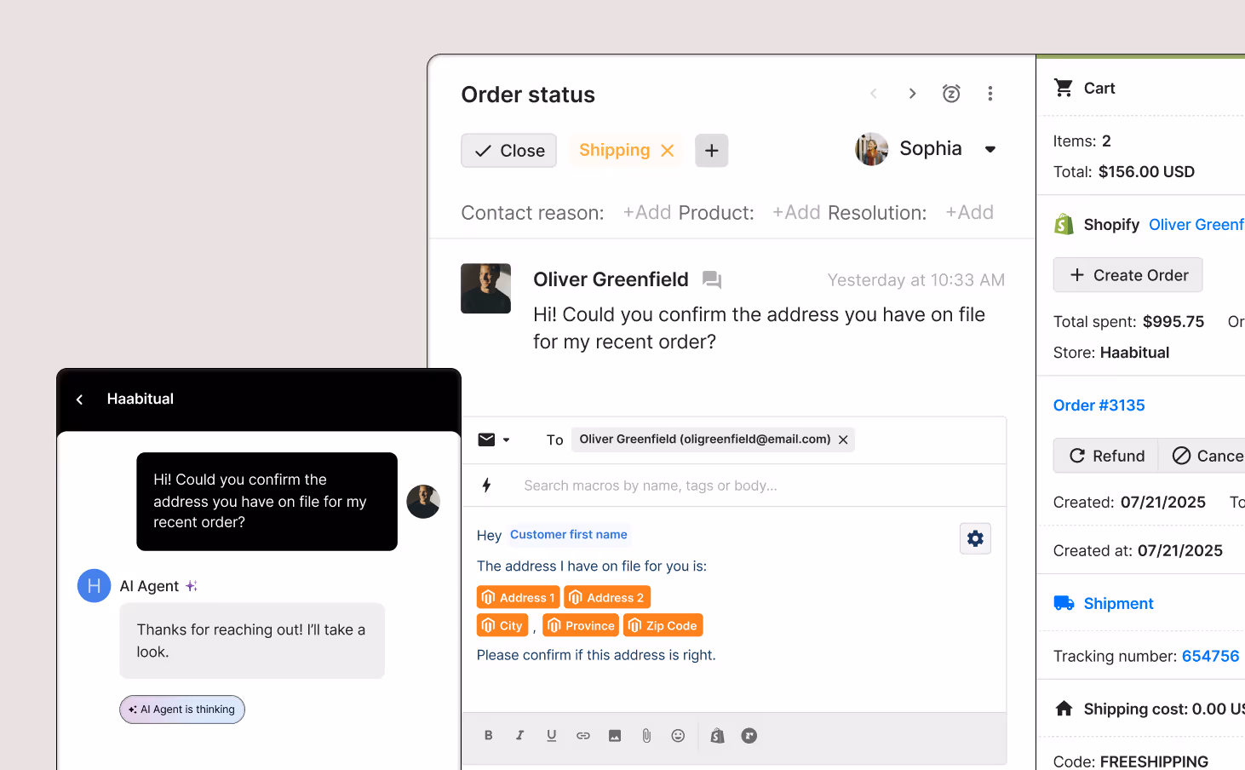
Task: Click 'Total spent: $995.75' text
Action: (x=1129, y=322)
